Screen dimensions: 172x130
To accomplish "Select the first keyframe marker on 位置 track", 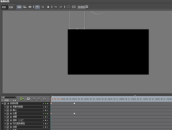I will (x=51, y=114).
